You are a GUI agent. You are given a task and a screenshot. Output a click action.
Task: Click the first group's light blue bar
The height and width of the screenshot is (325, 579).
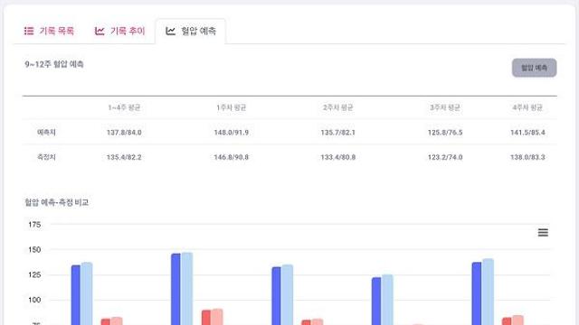pos(87,293)
